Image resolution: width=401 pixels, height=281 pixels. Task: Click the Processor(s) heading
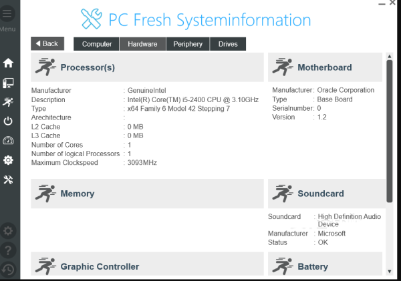[88, 67]
